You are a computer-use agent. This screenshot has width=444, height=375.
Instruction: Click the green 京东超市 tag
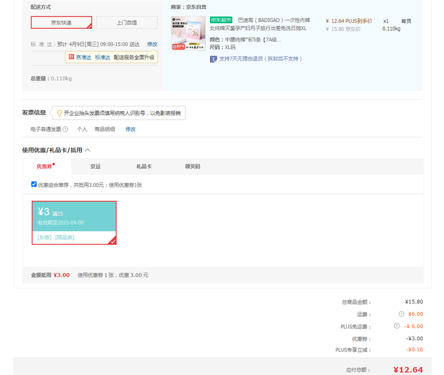[221, 20]
